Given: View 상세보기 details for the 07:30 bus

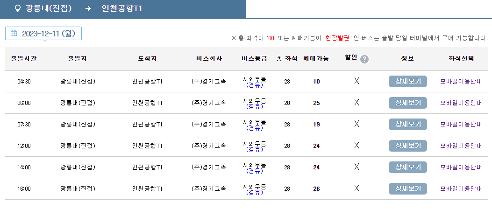Looking at the screenshot, I should coord(407,125).
